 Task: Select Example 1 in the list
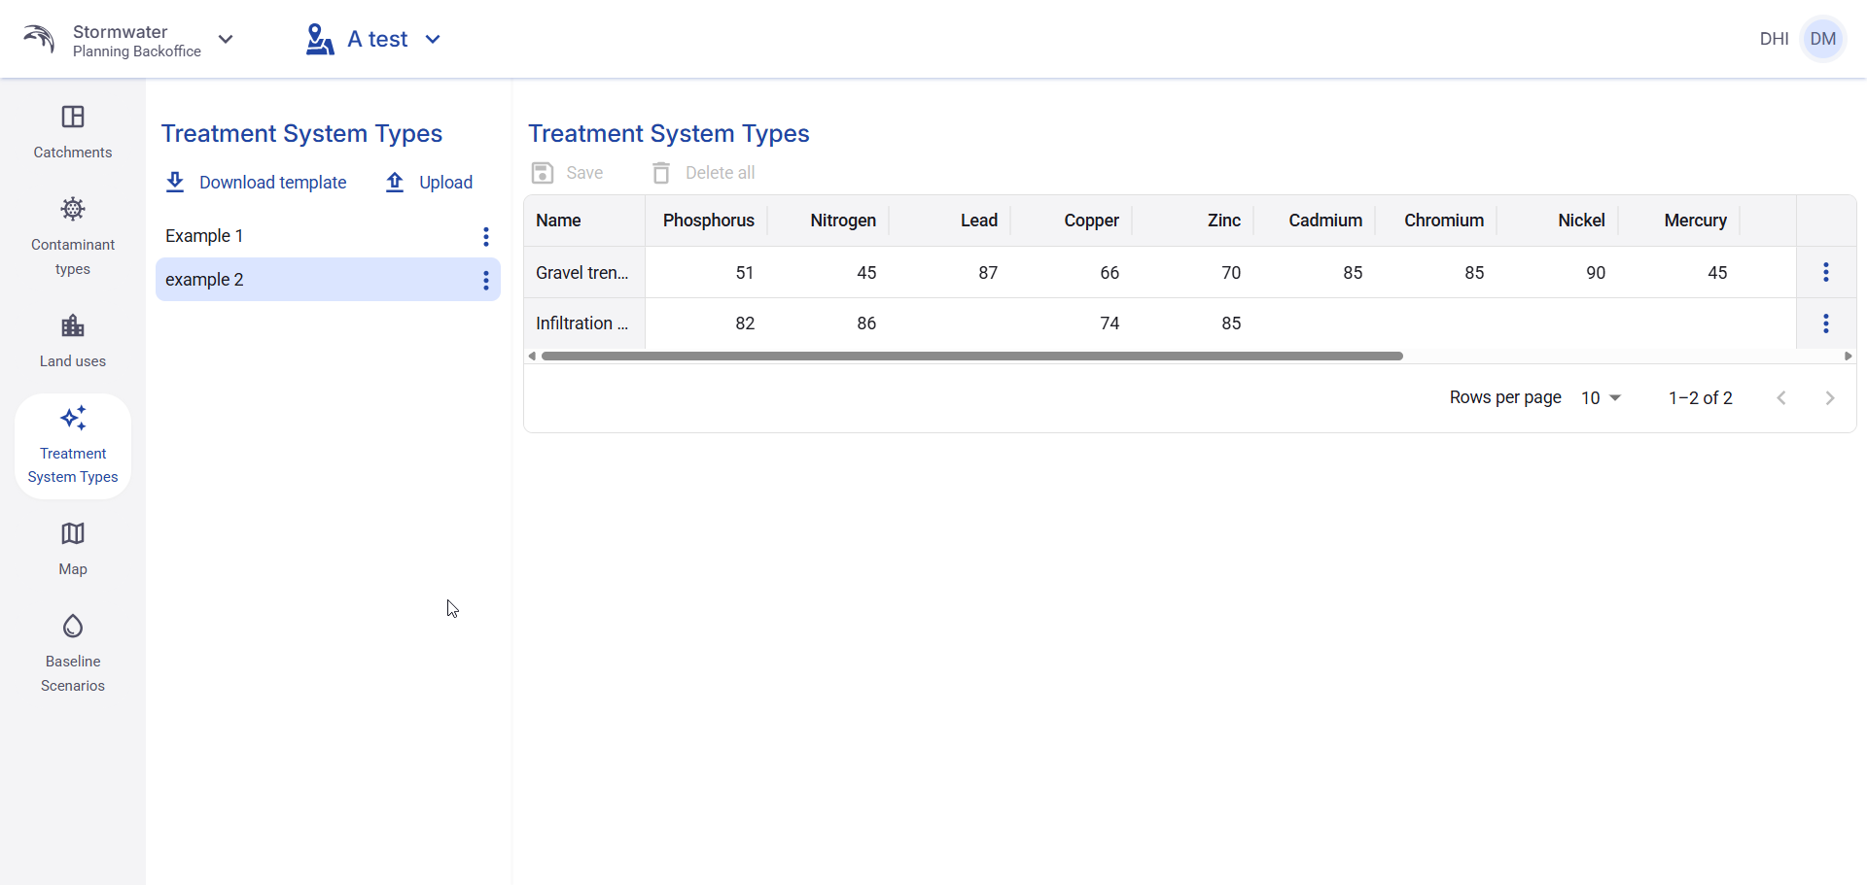click(x=328, y=236)
